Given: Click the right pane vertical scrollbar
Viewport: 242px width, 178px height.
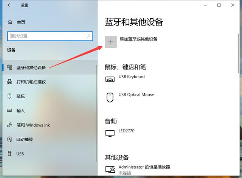Looking at the screenshot, I should click(x=239, y=54).
